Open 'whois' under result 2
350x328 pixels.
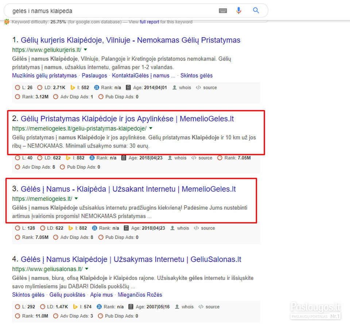(177, 158)
